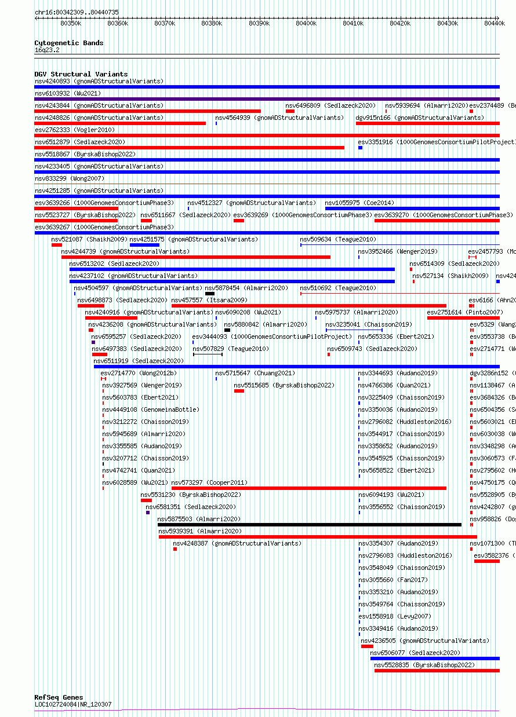Select nsv1055975 (Coe2014) label
This screenshot has height=717, width=516.
pos(359,203)
